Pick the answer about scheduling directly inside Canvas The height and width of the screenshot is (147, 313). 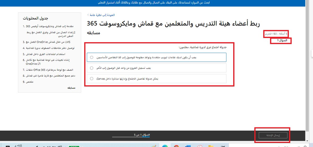pyautogui.click(x=157, y=78)
